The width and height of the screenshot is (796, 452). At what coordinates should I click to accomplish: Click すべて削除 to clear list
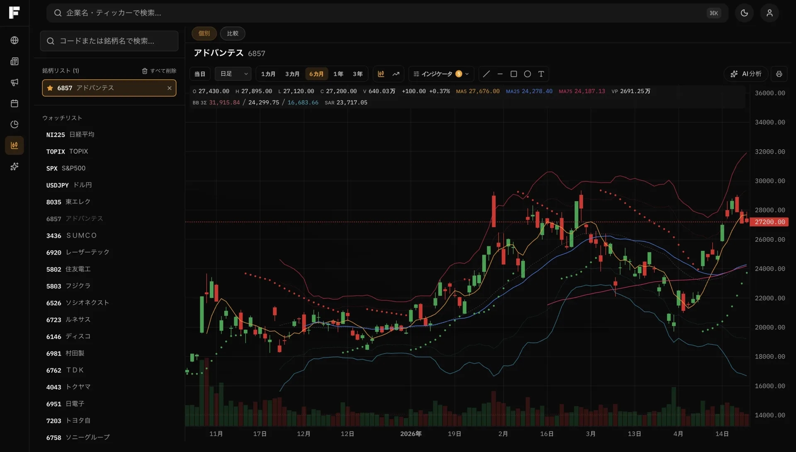(159, 71)
